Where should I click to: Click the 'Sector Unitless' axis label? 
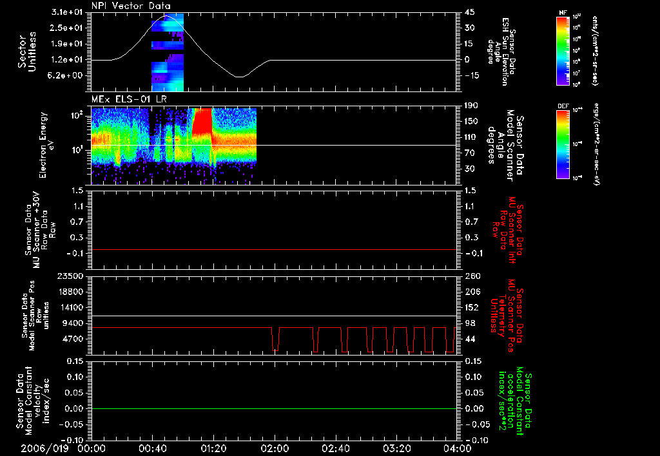27,52
